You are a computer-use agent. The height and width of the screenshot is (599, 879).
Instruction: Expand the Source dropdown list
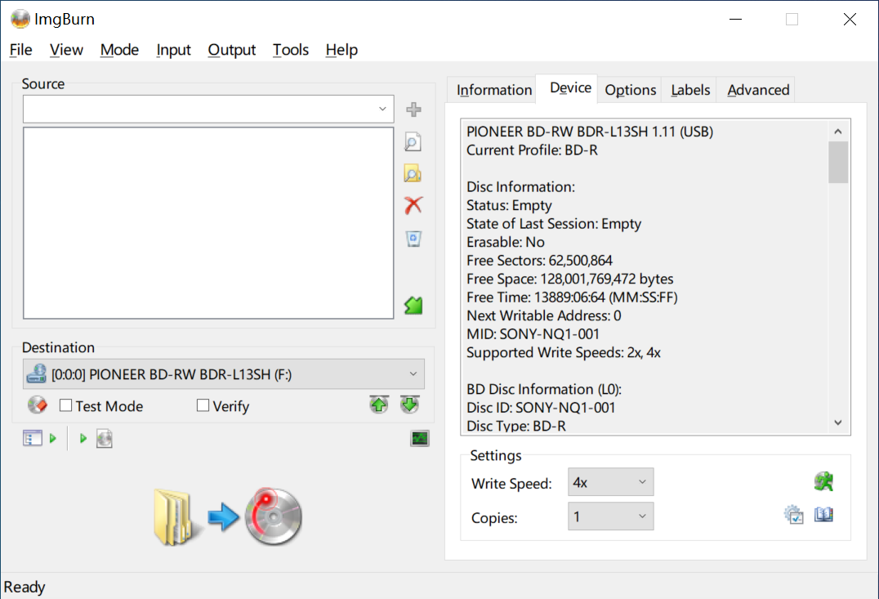tap(382, 109)
